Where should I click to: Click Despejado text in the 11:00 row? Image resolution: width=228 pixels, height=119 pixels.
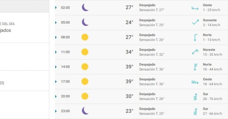(147, 50)
